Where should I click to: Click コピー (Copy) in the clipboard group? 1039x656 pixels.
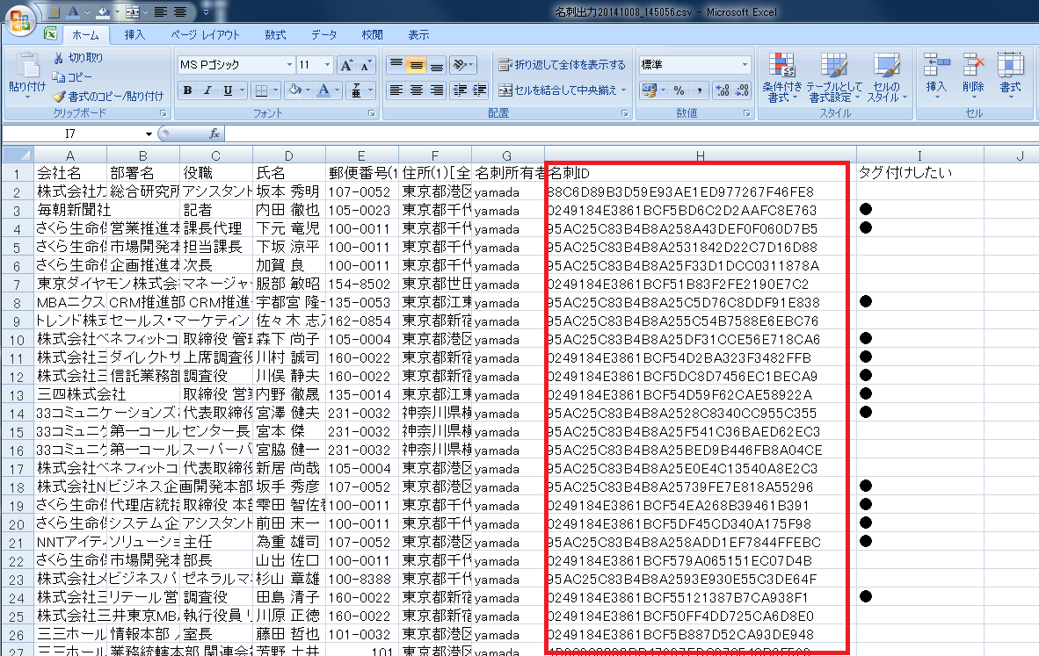pos(71,76)
